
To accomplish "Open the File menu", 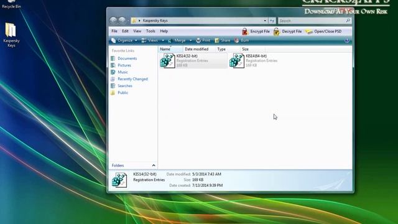I will [x=114, y=31].
